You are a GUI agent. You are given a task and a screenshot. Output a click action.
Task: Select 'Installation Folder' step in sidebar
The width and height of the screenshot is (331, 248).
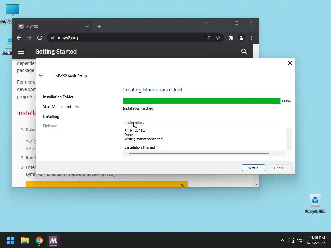58,97
